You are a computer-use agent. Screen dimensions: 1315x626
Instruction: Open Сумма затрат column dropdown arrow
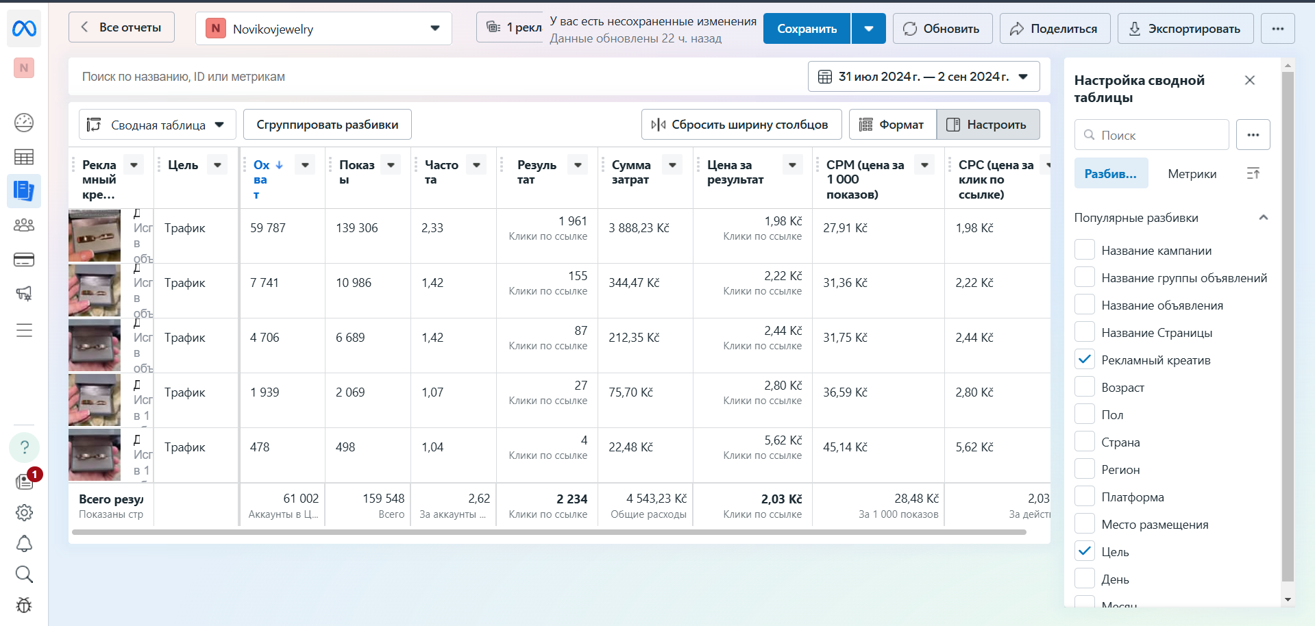(672, 164)
